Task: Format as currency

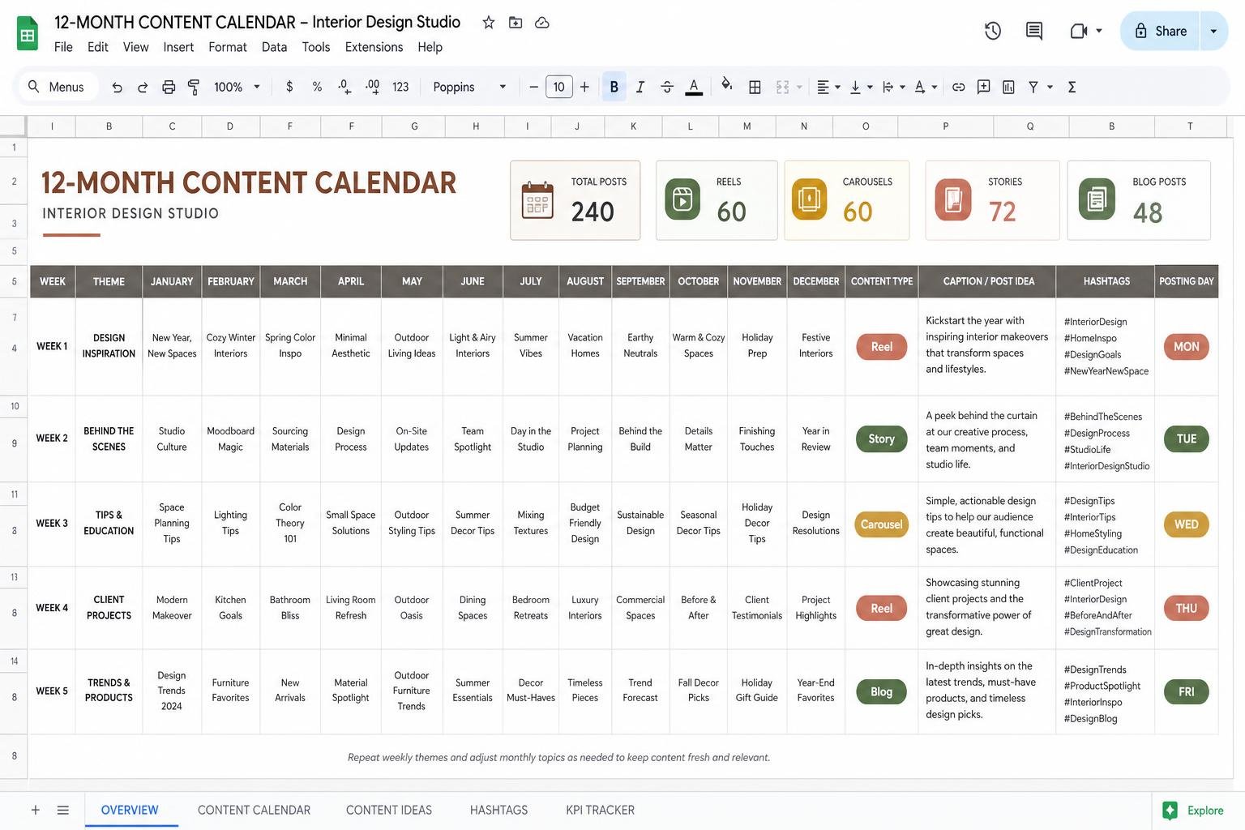Action: (x=289, y=87)
